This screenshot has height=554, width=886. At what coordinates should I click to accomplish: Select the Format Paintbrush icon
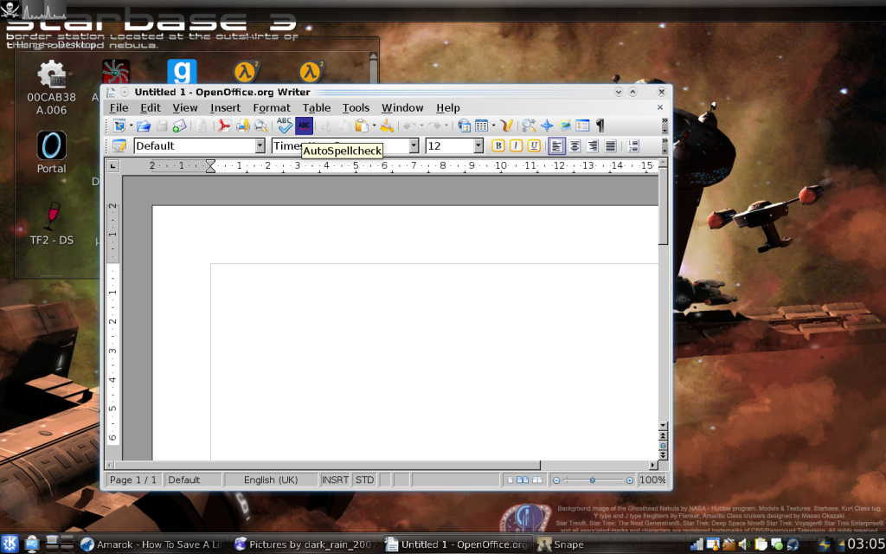[387, 126]
